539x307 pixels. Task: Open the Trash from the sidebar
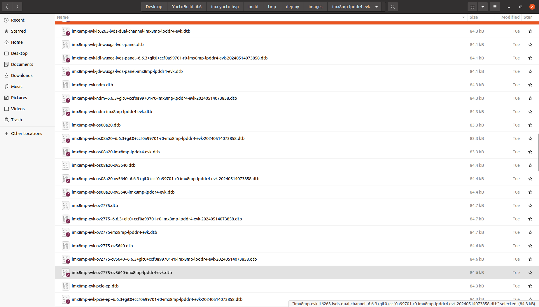point(16,120)
